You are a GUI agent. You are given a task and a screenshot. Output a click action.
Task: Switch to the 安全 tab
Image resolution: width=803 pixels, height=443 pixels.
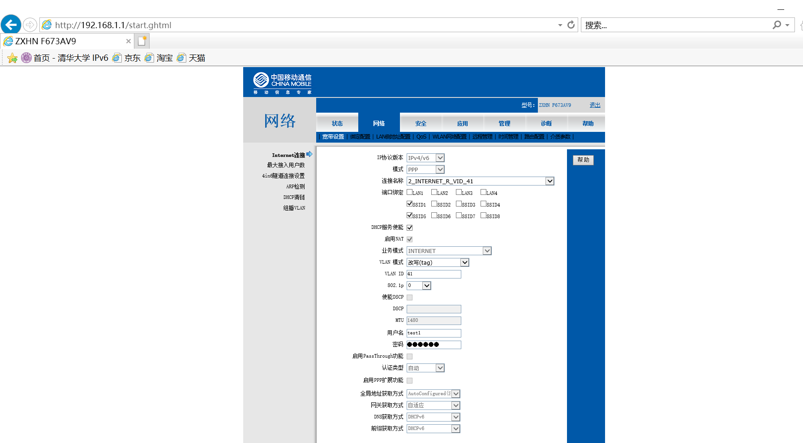click(x=421, y=123)
